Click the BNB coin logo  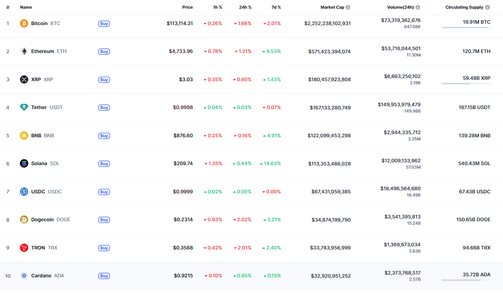point(24,136)
